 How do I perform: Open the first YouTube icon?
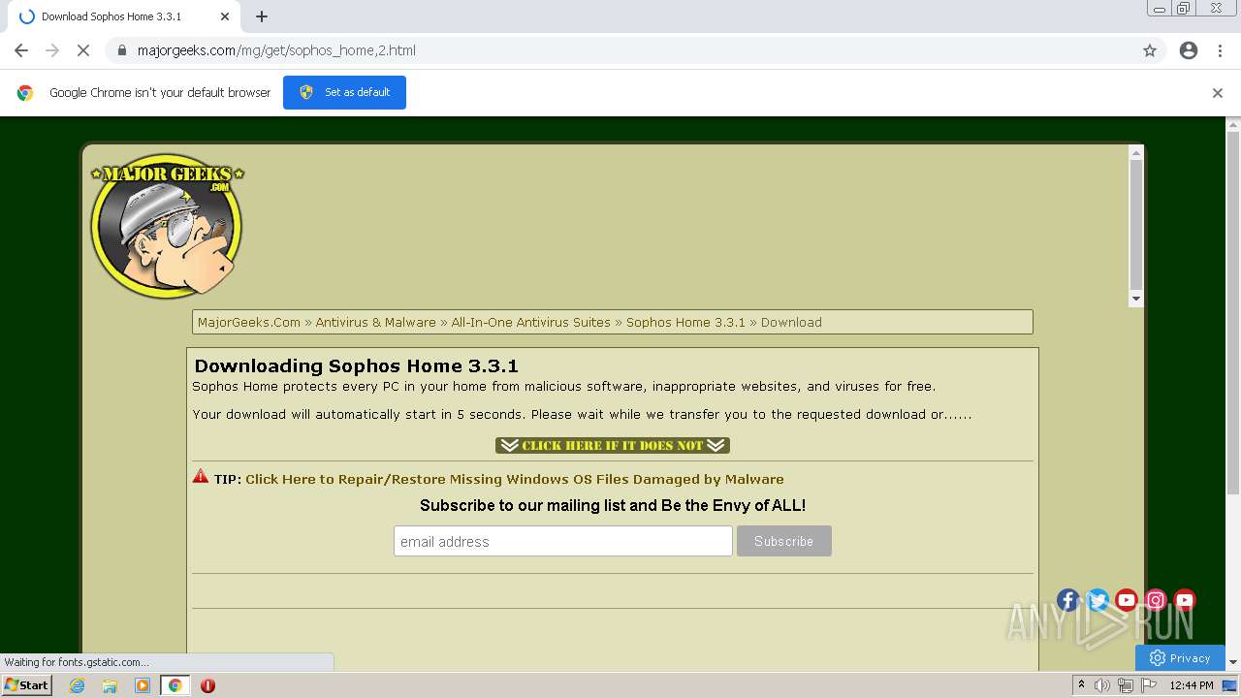(1127, 600)
